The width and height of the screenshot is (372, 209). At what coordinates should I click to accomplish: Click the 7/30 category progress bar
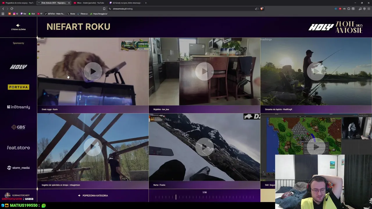coord(205,197)
